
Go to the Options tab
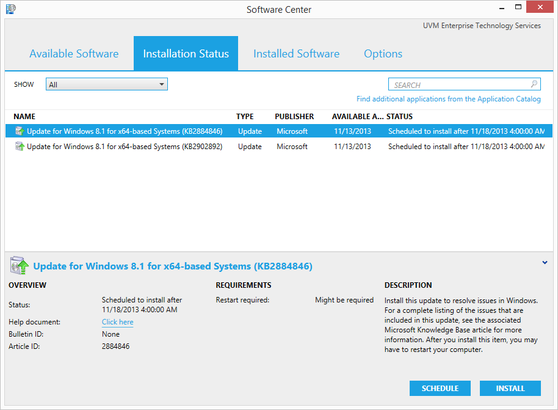click(x=383, y=54)
